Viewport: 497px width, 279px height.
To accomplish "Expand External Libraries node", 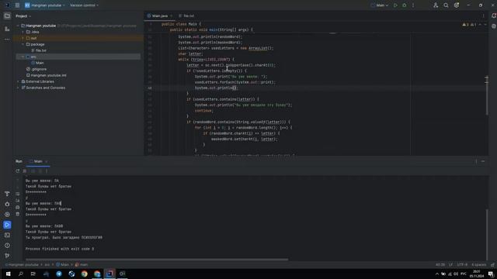I will point(18,81).
